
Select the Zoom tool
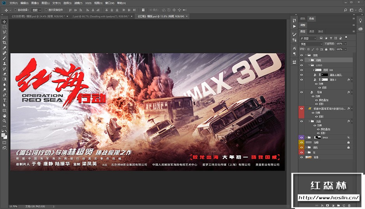pos(4,121)
